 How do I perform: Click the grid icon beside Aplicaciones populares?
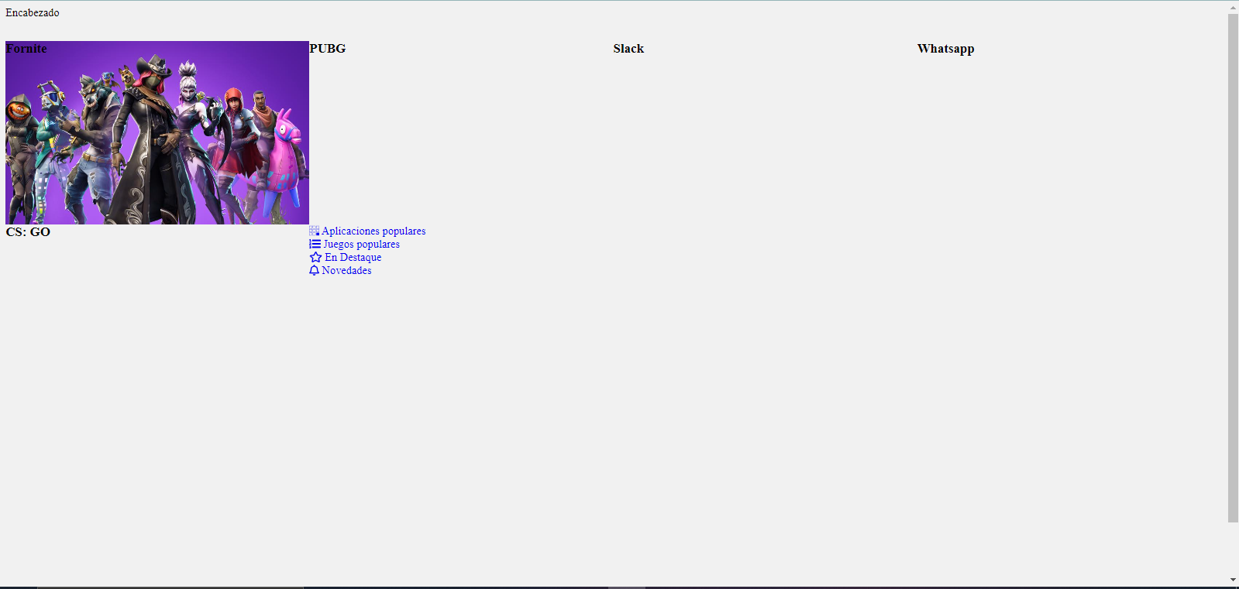coord(314,231)
